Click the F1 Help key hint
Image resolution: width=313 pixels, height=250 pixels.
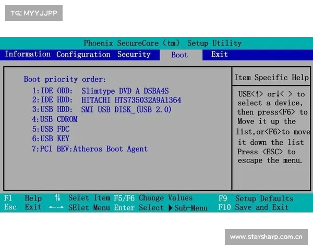[23, 198]
